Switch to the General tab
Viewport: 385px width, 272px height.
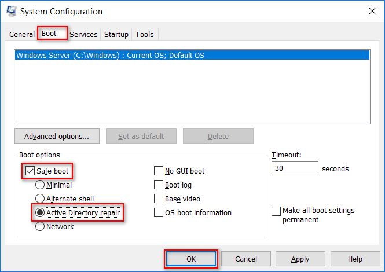click(x=22, y=35)
